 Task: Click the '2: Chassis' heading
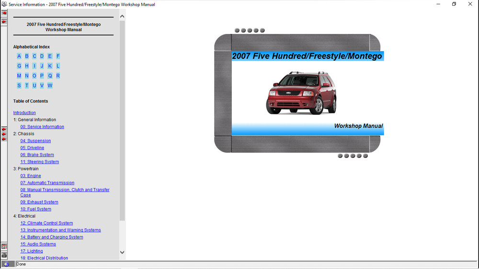tap(23, 134)
